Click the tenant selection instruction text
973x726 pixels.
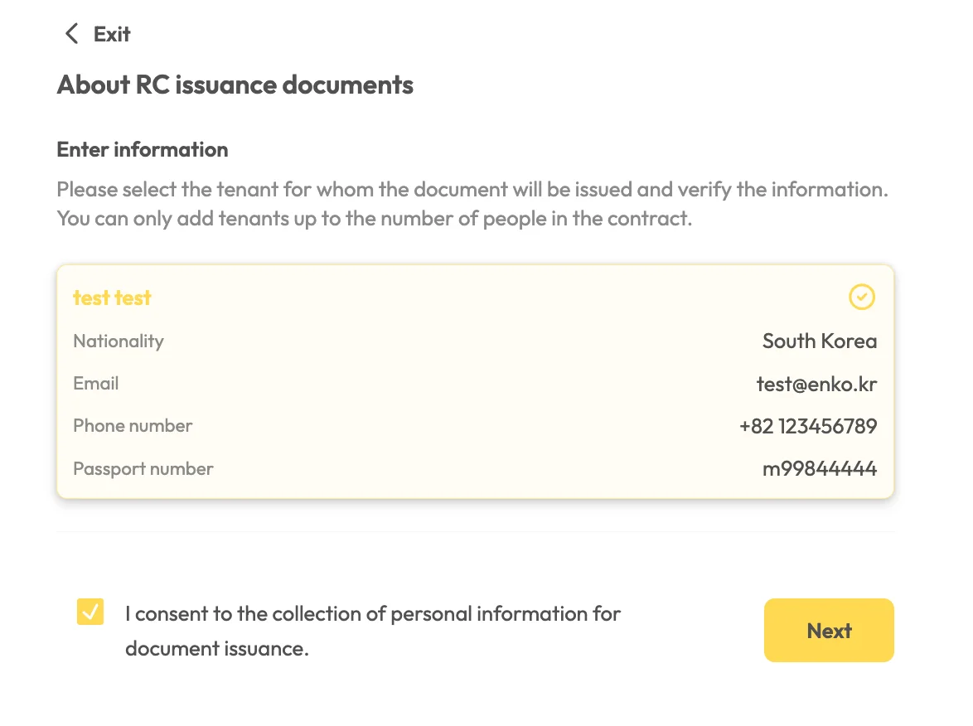coord(472,190)
